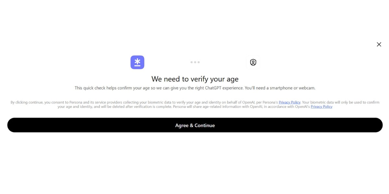389x194 pixels.
Task: Click the quick check description sentence
Action: 195,88
